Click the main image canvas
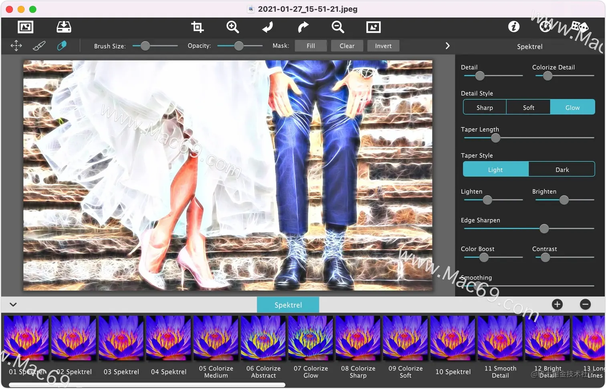Screen dimensions: 606x389 tap(228, 175)
